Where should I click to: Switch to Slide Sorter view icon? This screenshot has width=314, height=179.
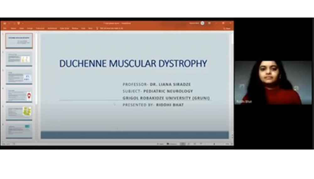189,144
